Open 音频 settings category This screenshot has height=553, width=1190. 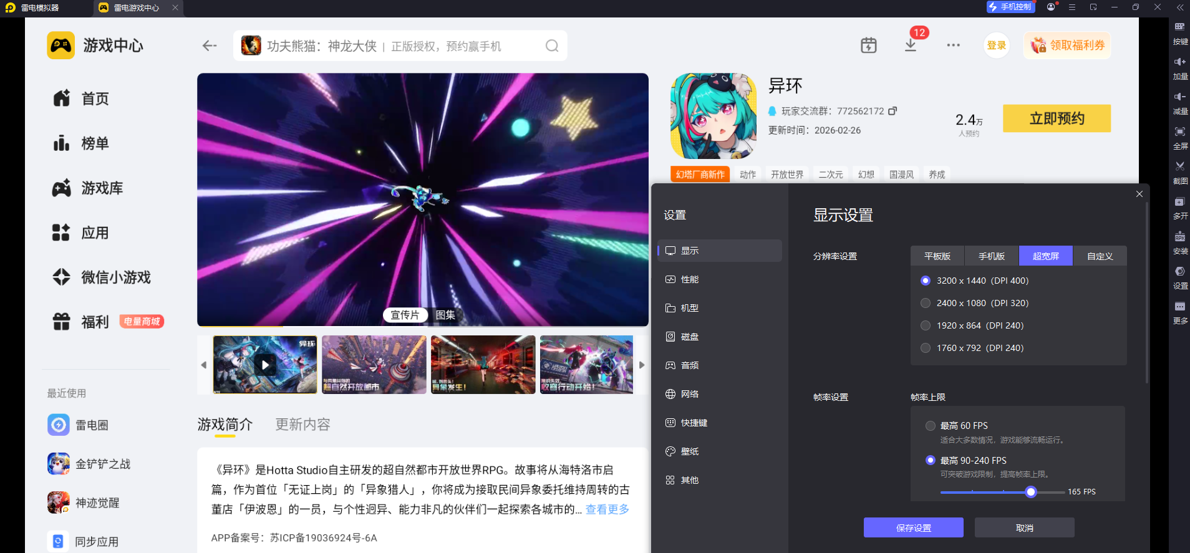tap(720, 365)
